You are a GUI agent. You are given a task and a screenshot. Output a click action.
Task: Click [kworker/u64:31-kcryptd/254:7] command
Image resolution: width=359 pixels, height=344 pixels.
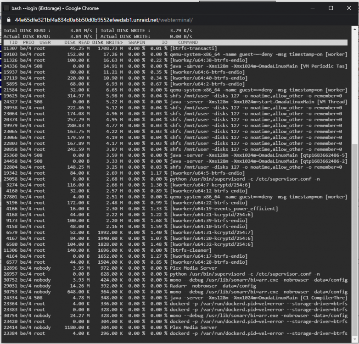coord(212,233)
